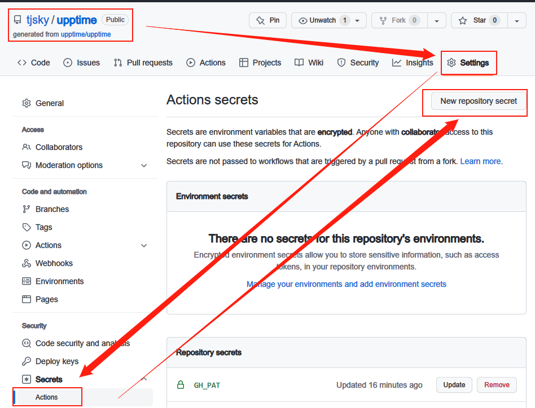Click the Webhooks sidebar icon
The height and width of the screenshot is (408, 535).
(x=27, y=263)
